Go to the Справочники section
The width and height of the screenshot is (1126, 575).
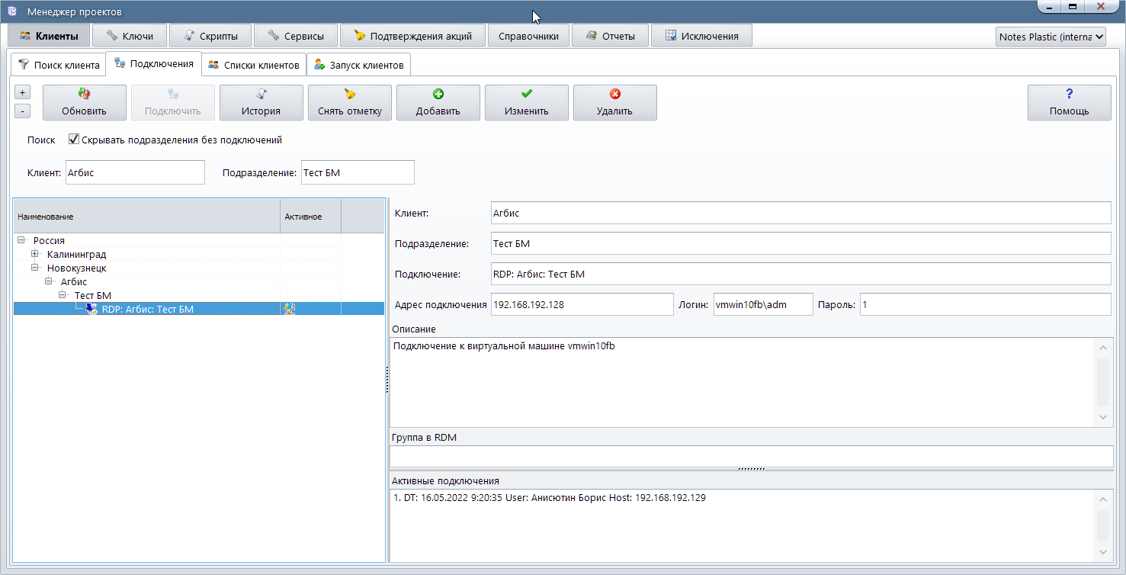pos(528,36)
